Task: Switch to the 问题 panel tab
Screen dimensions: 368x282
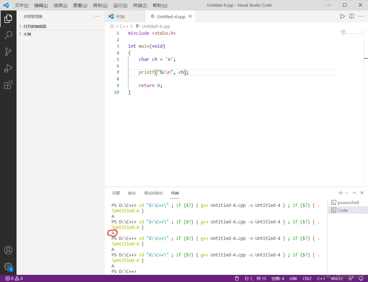Action: pyautogui.click(x=116, y=193)
